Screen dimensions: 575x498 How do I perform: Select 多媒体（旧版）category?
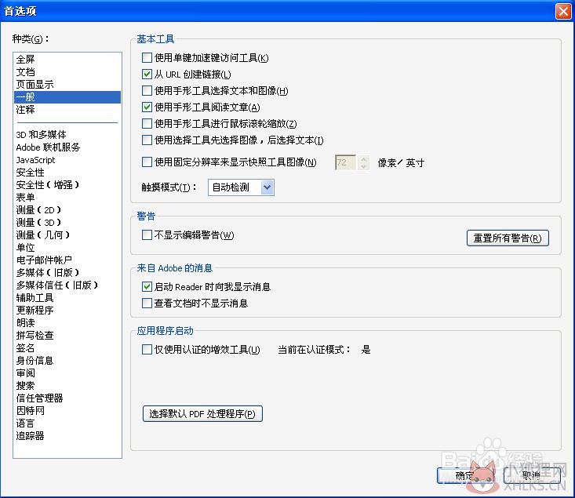(67, 272)
